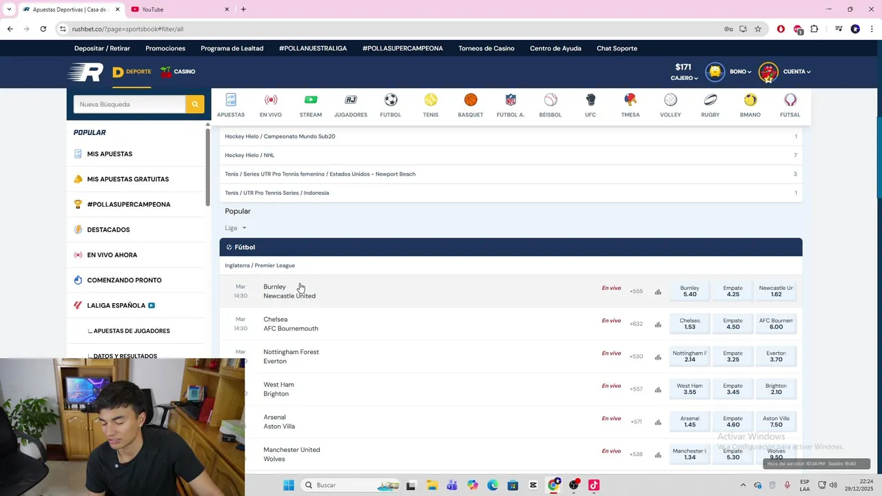Bet on Brighton at odds 2.10
The image size is (882, 496).
point(776,389)
